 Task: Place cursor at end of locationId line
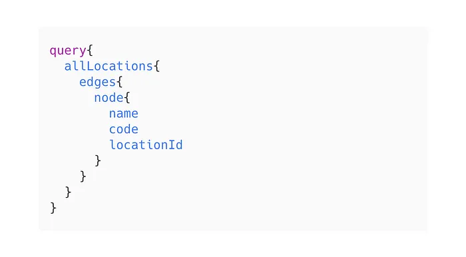click(x=183, y=145)
